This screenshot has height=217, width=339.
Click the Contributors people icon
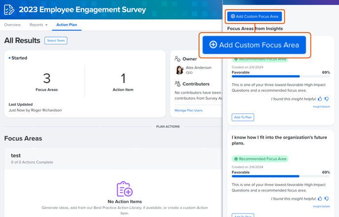[x=177, y=84]
